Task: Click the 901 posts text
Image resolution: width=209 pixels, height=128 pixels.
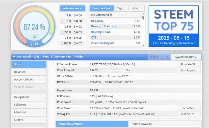Action: coord(96,102)
